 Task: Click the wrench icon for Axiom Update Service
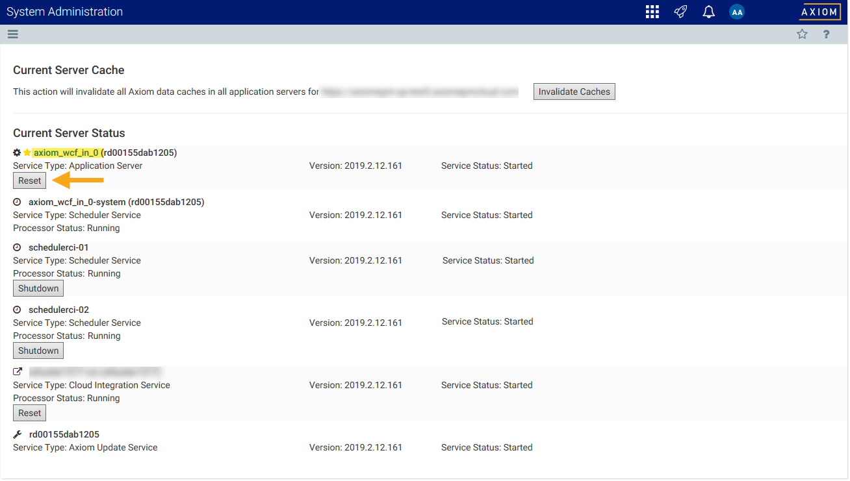(x=18, y=434)
